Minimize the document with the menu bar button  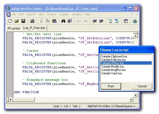127,15
